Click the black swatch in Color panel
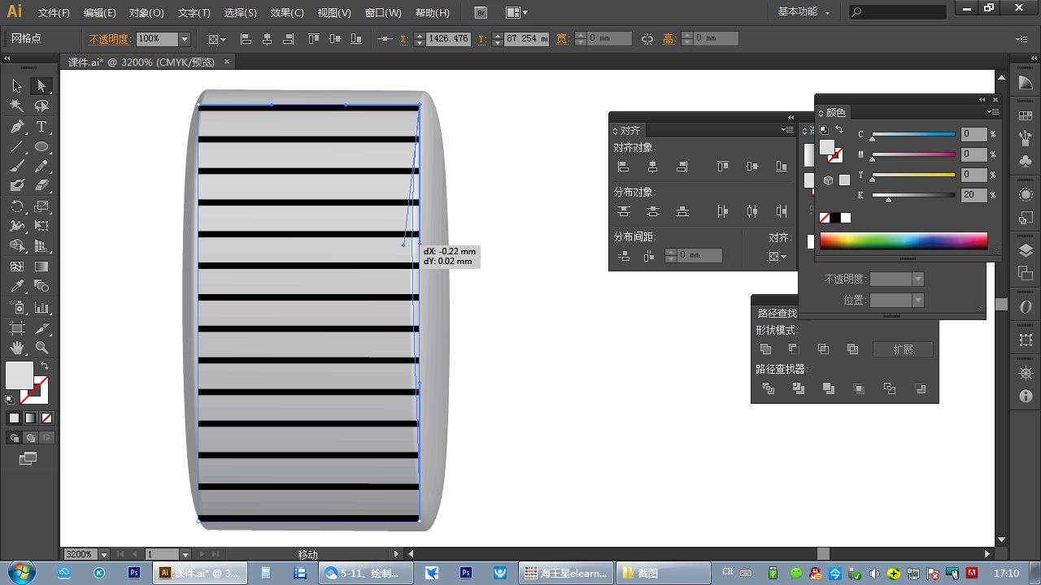Screen dimensions: 1041x585 [835, 218]
